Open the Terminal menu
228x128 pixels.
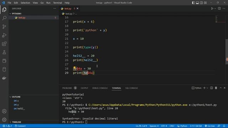click(57, 3)
